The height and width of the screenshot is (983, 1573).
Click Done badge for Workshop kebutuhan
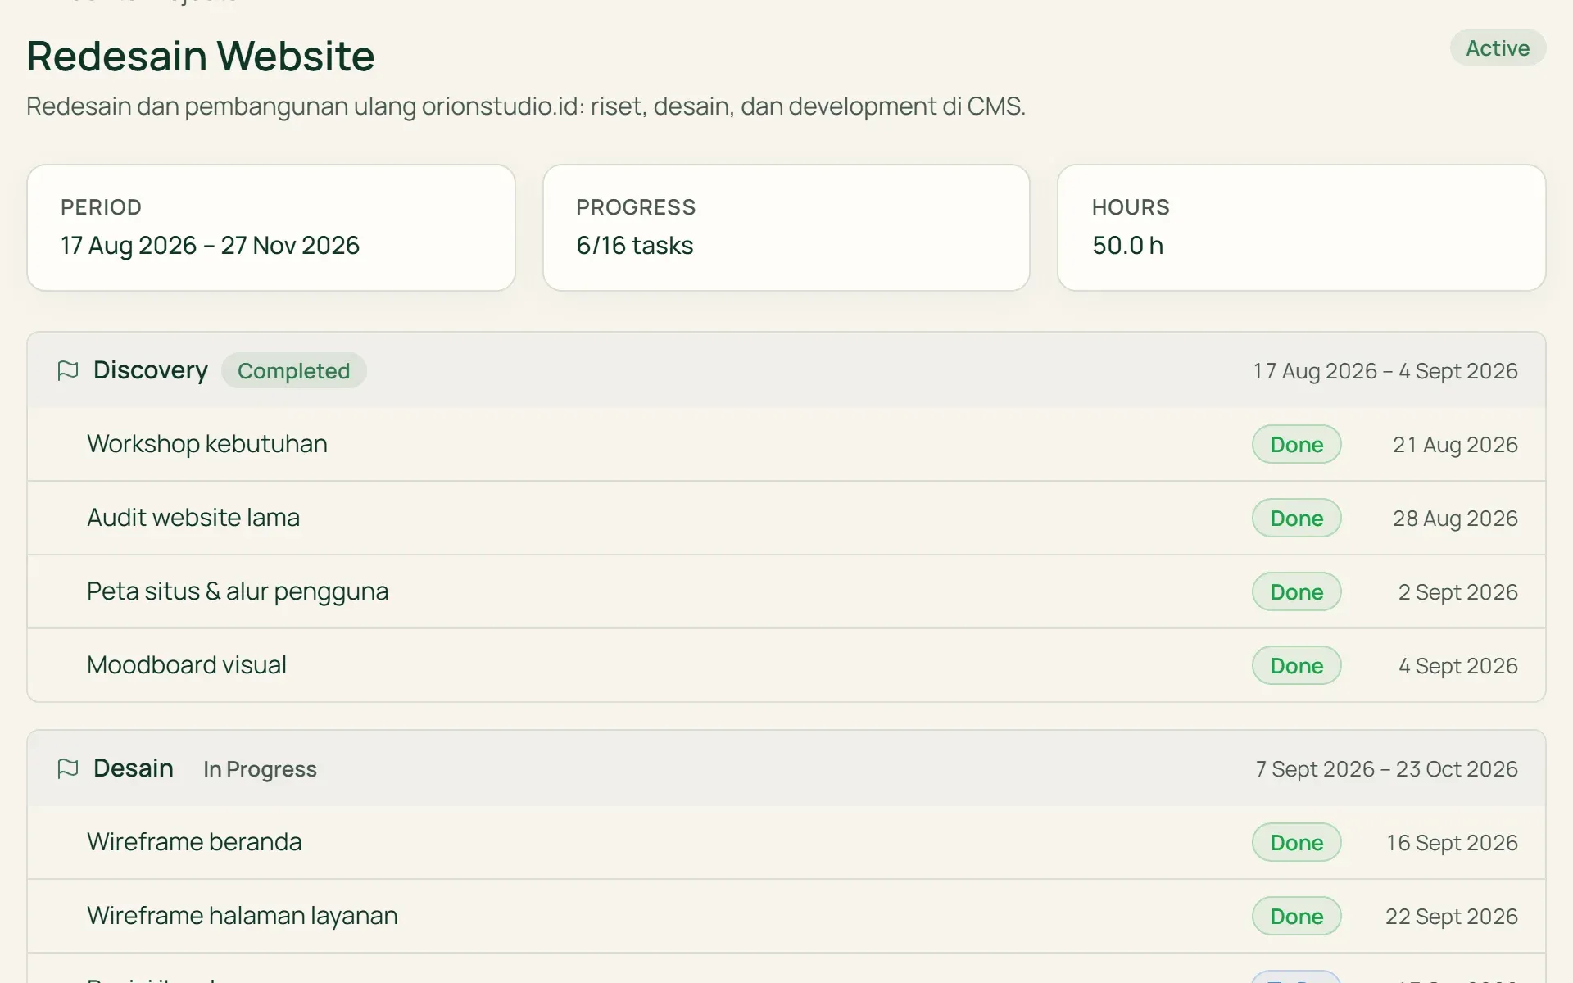click(1296, 444)
